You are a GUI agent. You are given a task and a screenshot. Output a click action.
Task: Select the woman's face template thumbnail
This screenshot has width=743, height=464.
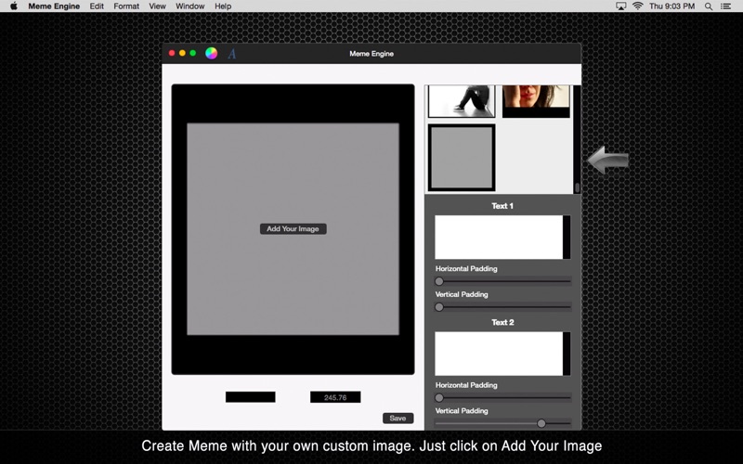[536, 101]
